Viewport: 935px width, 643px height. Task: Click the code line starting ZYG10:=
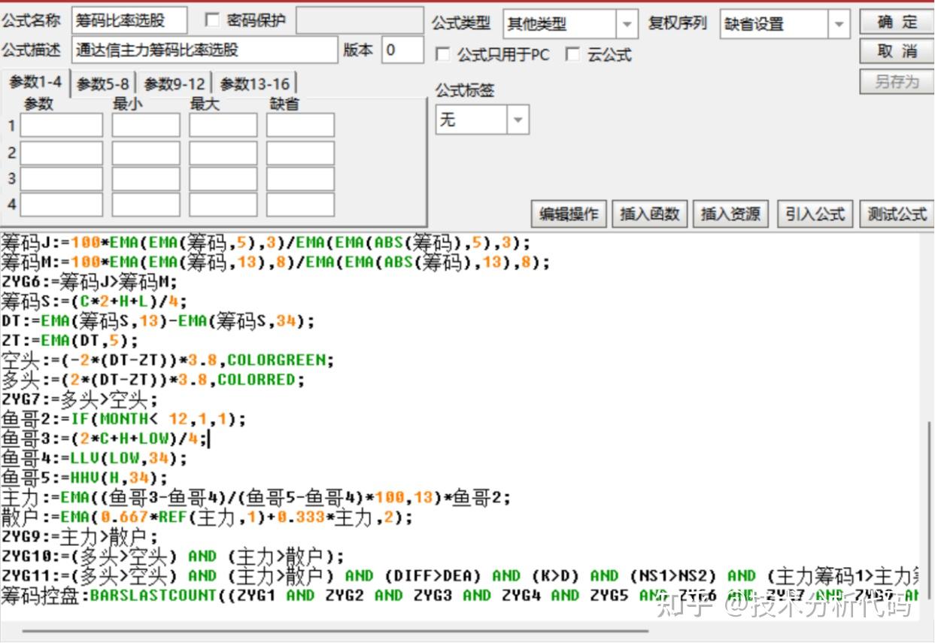click(x=172, y=557)
